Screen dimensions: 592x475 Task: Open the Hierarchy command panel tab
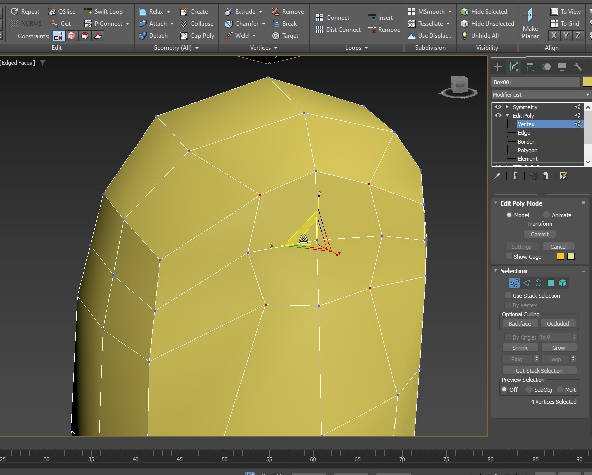(x=530, y=67)
